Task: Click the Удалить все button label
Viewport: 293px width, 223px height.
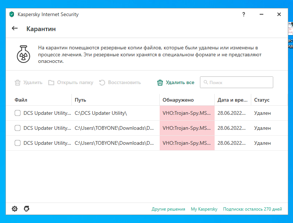Action: click(180, 82)
